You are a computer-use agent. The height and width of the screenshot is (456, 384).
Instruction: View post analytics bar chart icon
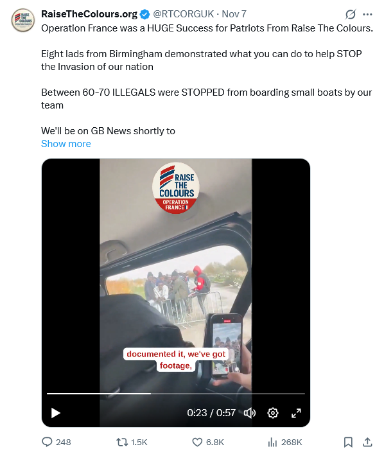[x=272, y=443]
